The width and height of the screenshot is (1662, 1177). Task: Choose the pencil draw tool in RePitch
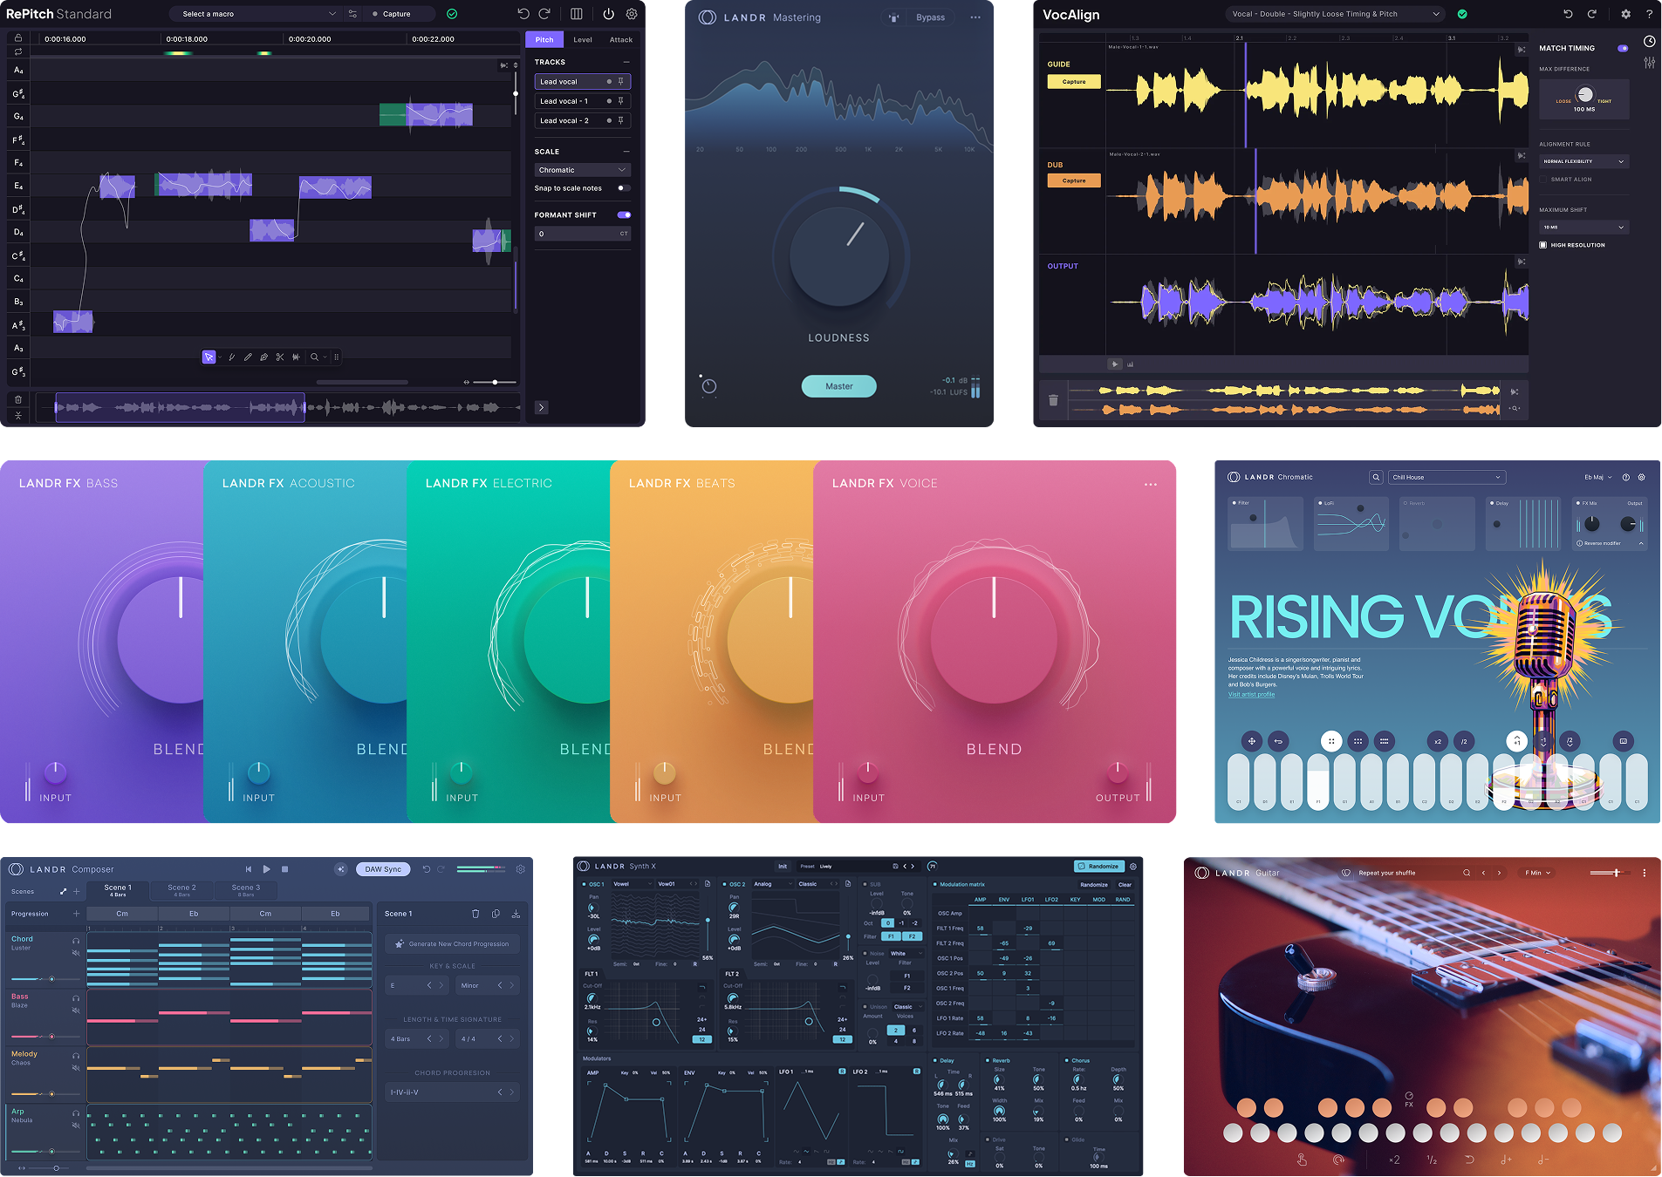pyautogui.click(x=248, y=357)
